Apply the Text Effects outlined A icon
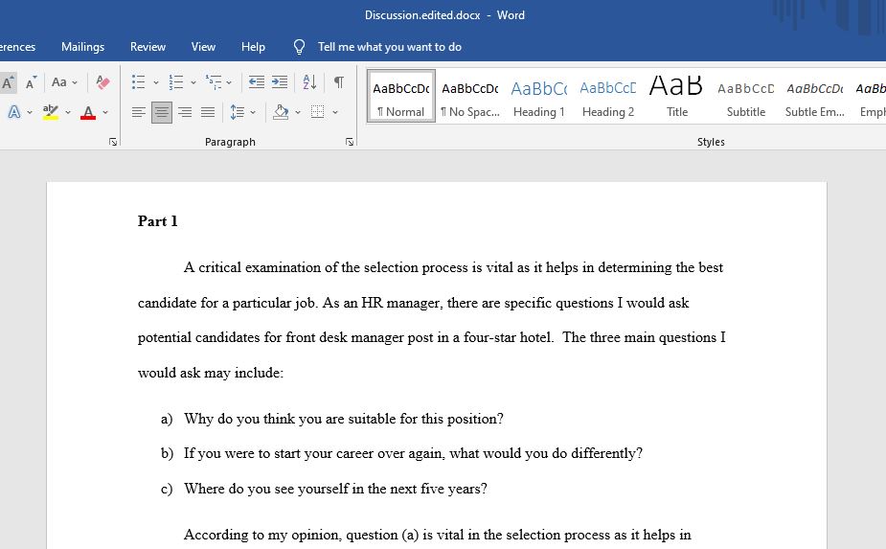The width and height of the screenshot is (886, 549). click(x=14, y=112)
